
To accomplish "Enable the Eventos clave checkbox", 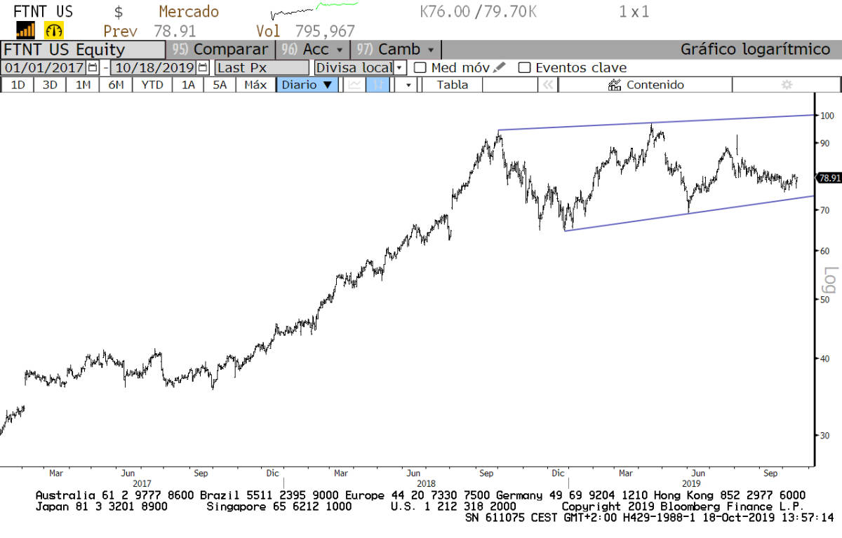I will point(524,68).
